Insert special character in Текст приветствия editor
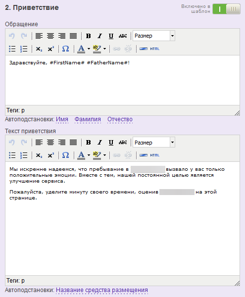This screenshot has width=245, height=297. point(65,155)
